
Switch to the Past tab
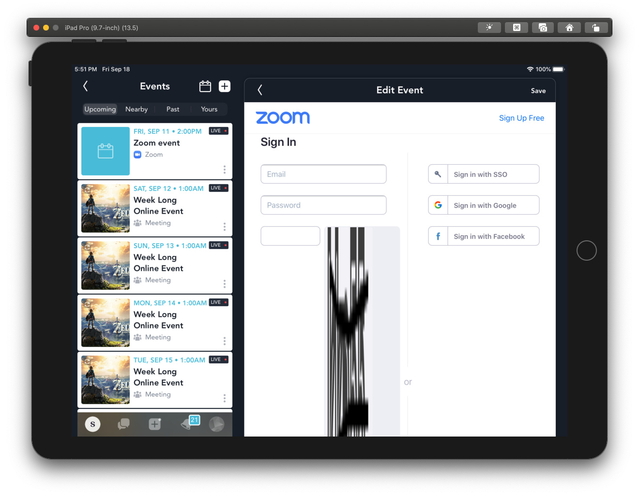pyautogui.click(x=173, y=109)
